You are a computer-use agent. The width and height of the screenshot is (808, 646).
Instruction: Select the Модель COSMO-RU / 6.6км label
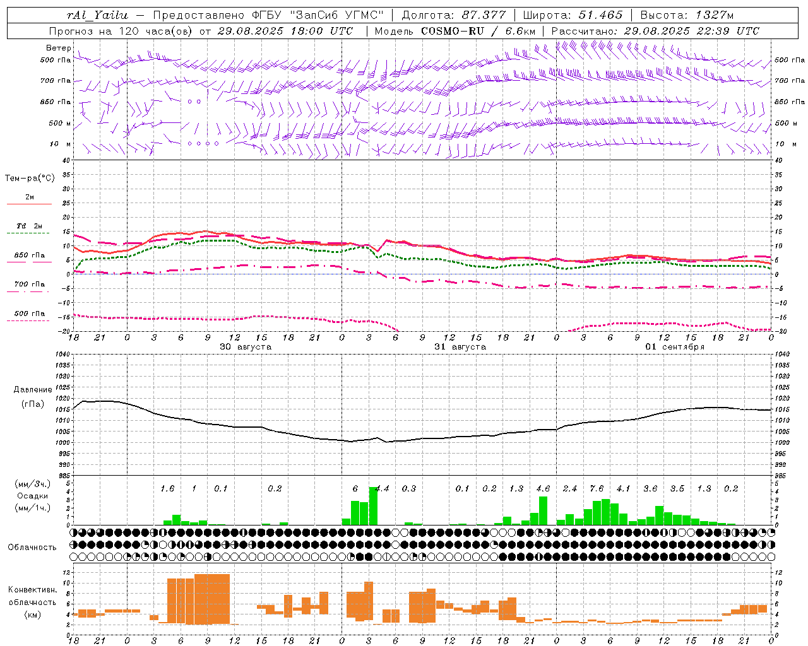coord(455,31)
